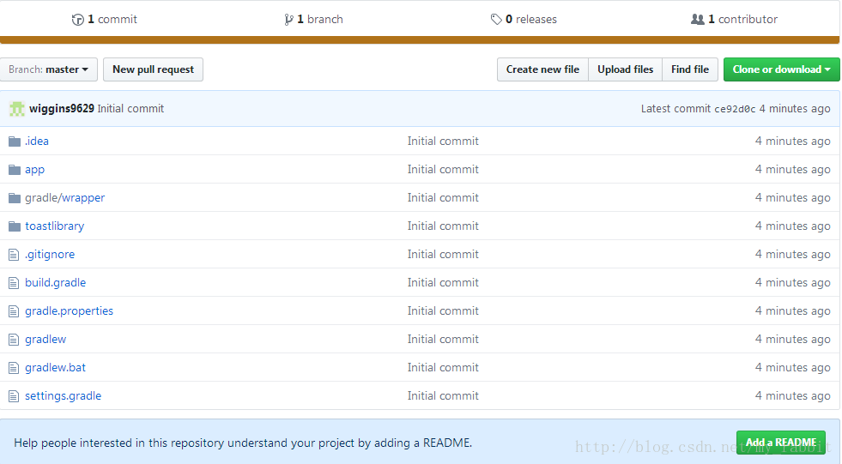Open Initial commit message in gradlew.bat row
This screenshot has height=464, width=842.
pos(443,367)
